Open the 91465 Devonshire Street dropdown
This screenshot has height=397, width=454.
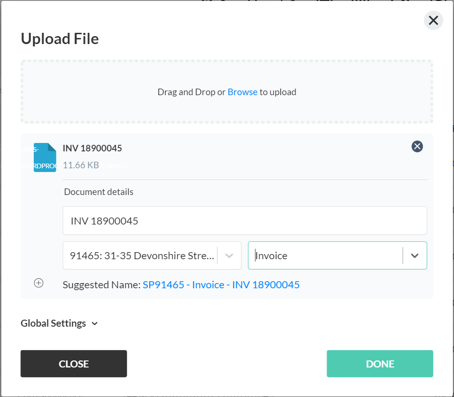click(x=152, y=255)
